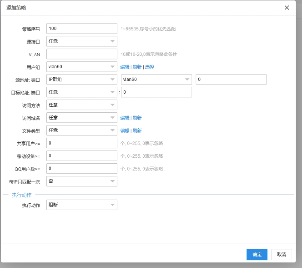Click the 确定 button
This screenshot has height=268, width=302.
click(257, 255)
